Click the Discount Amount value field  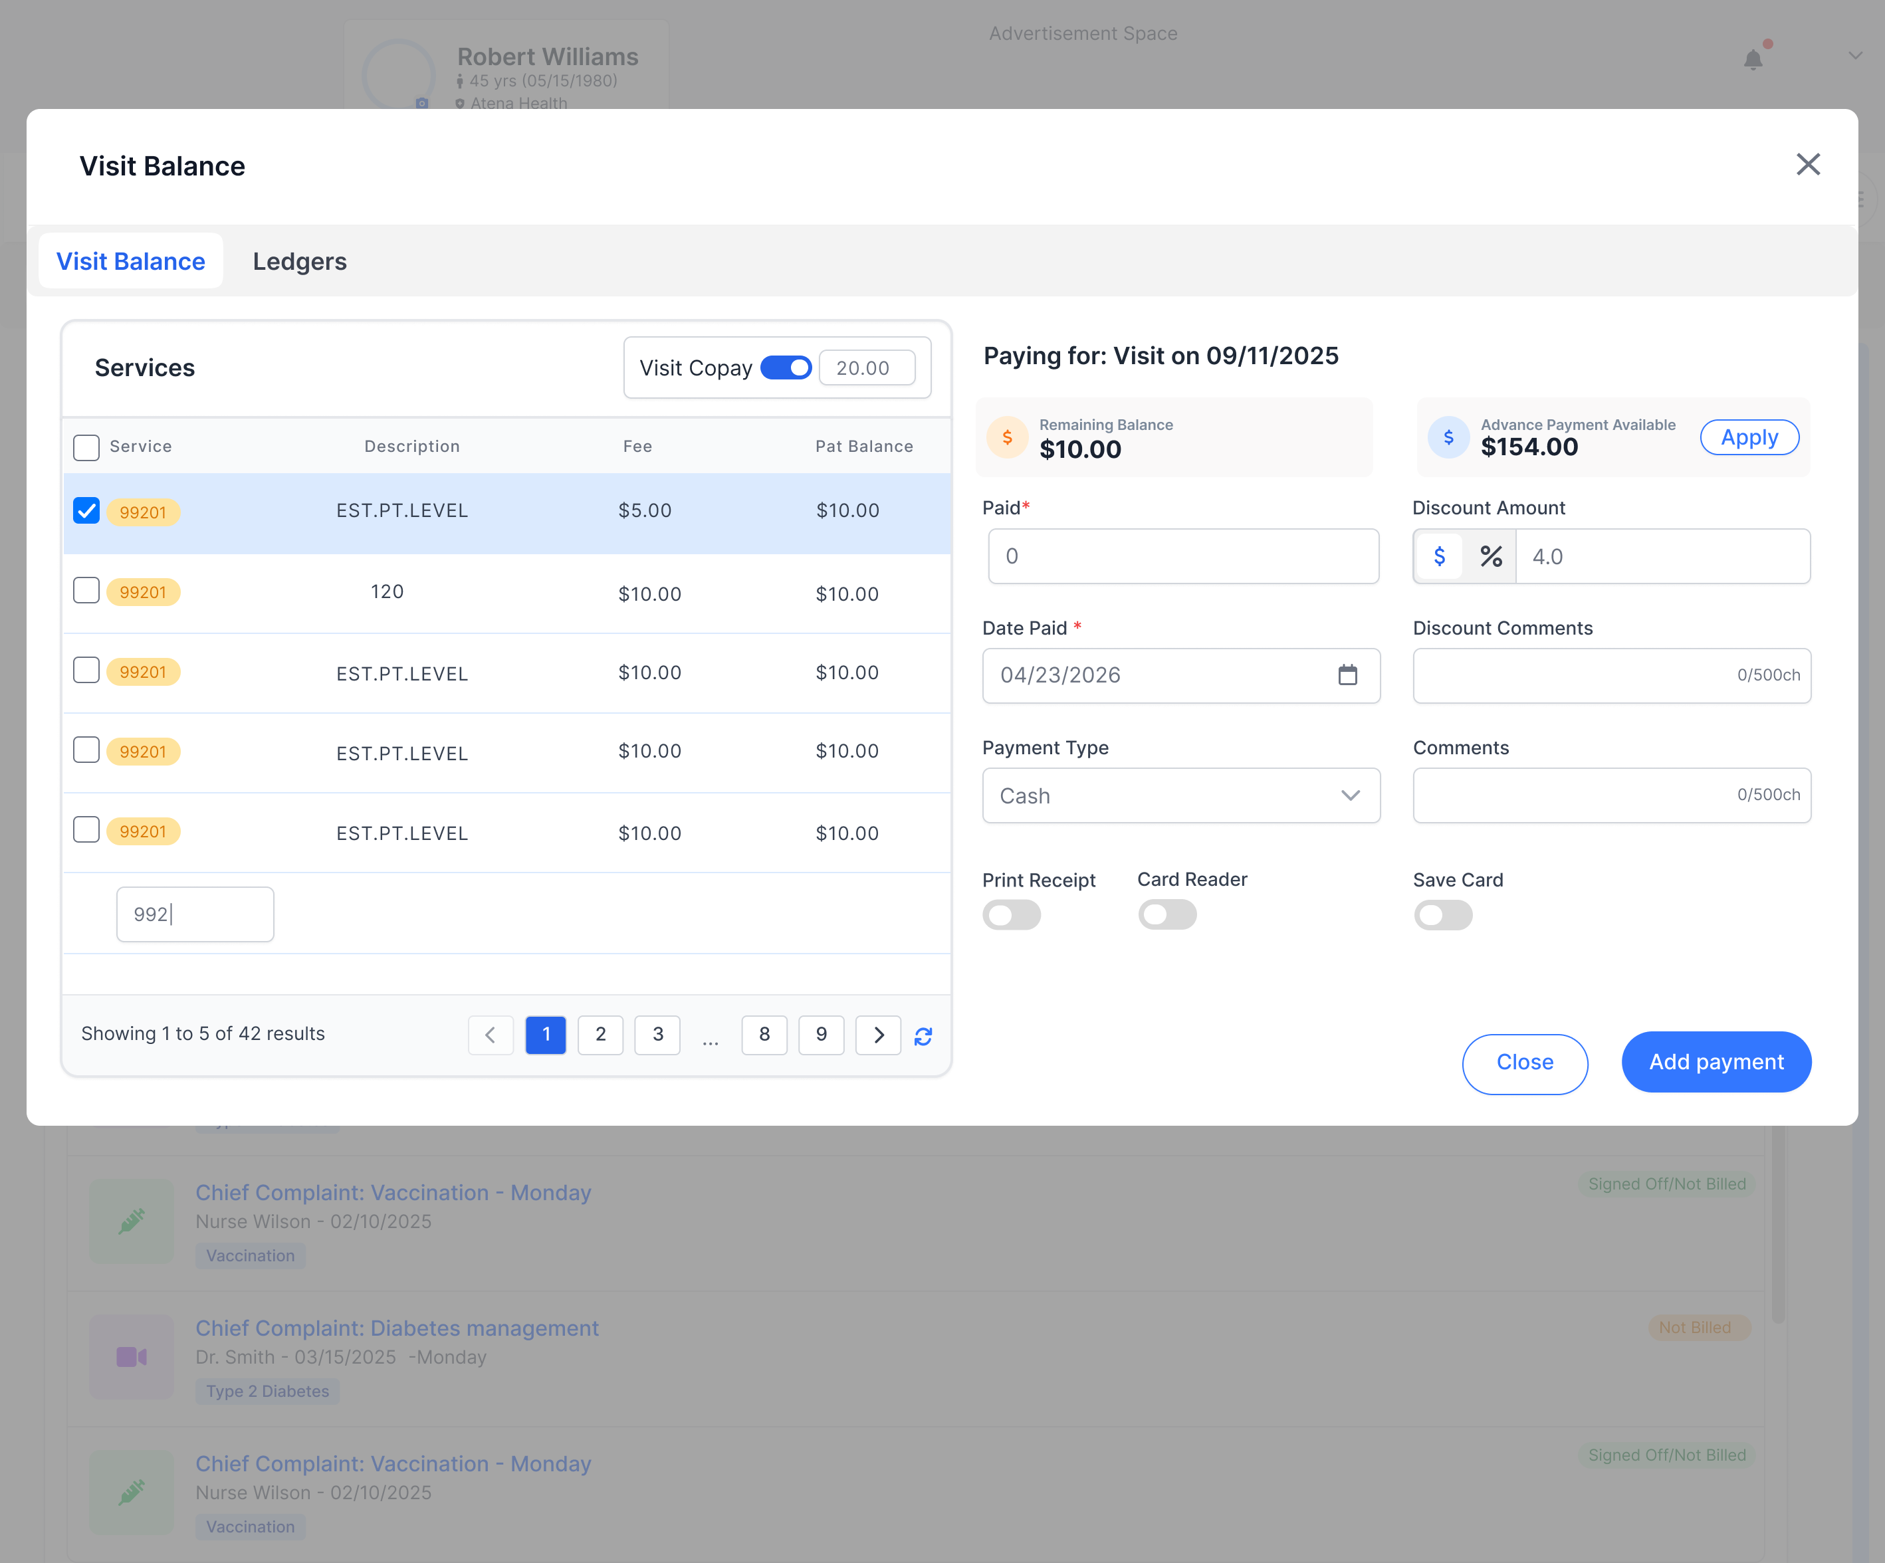tap(1662, 556)
